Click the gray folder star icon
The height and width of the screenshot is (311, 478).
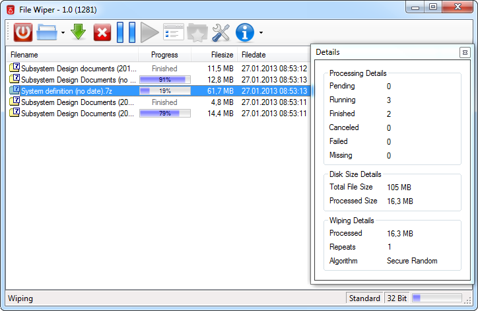pos(197,32)
